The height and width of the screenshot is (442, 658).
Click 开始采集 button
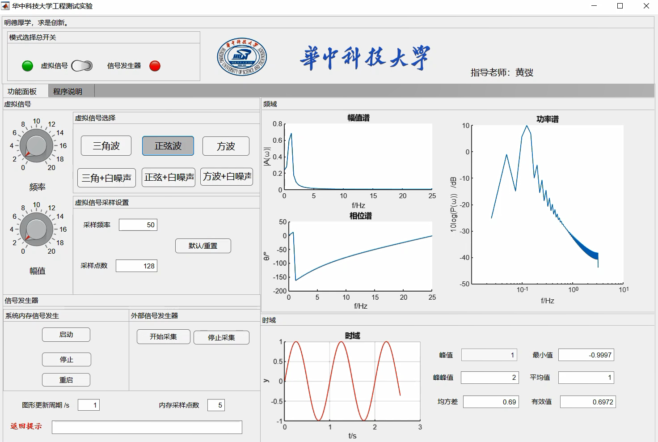click(x=163, y=337)
